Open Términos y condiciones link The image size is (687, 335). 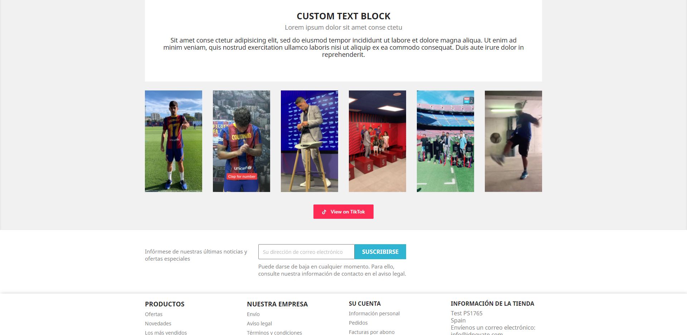tap(274, 332)
